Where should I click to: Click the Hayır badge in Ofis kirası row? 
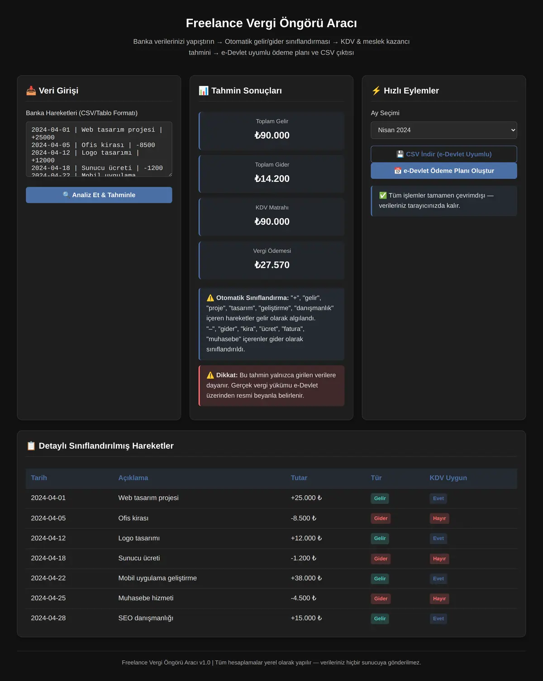tap(439, 518)
